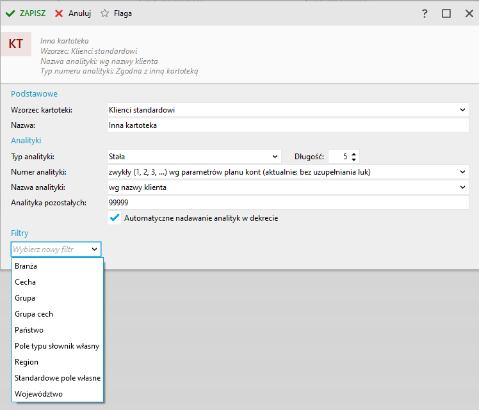Image resolution: width=479 pixels, height=410 pixels.
Task: Choose Cecha filter option
Action: (58, 282)
